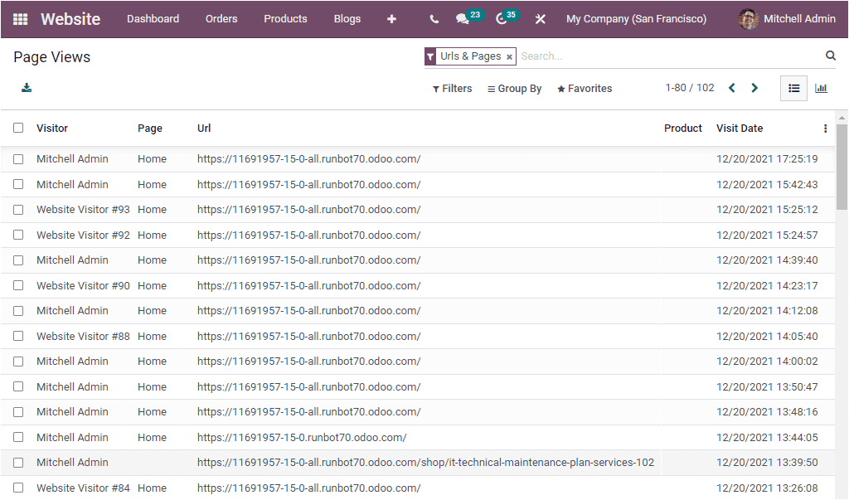849x500 pixels.
Task: Check the first Mitchell Admin row
Action: 18,158
